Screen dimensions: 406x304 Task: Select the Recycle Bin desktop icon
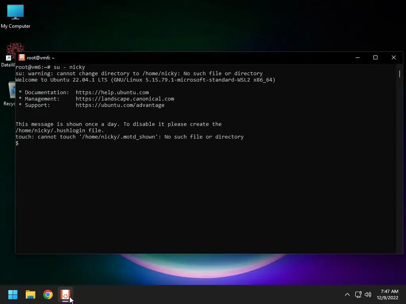(10, 93)
